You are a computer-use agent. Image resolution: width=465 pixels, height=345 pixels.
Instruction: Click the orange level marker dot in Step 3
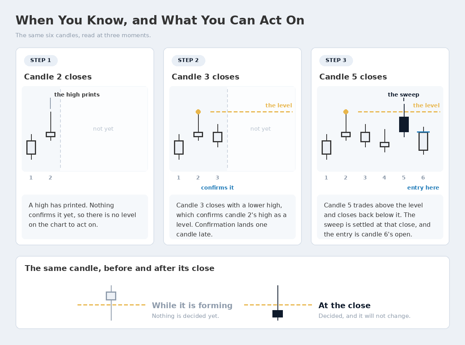pos(346,112)
